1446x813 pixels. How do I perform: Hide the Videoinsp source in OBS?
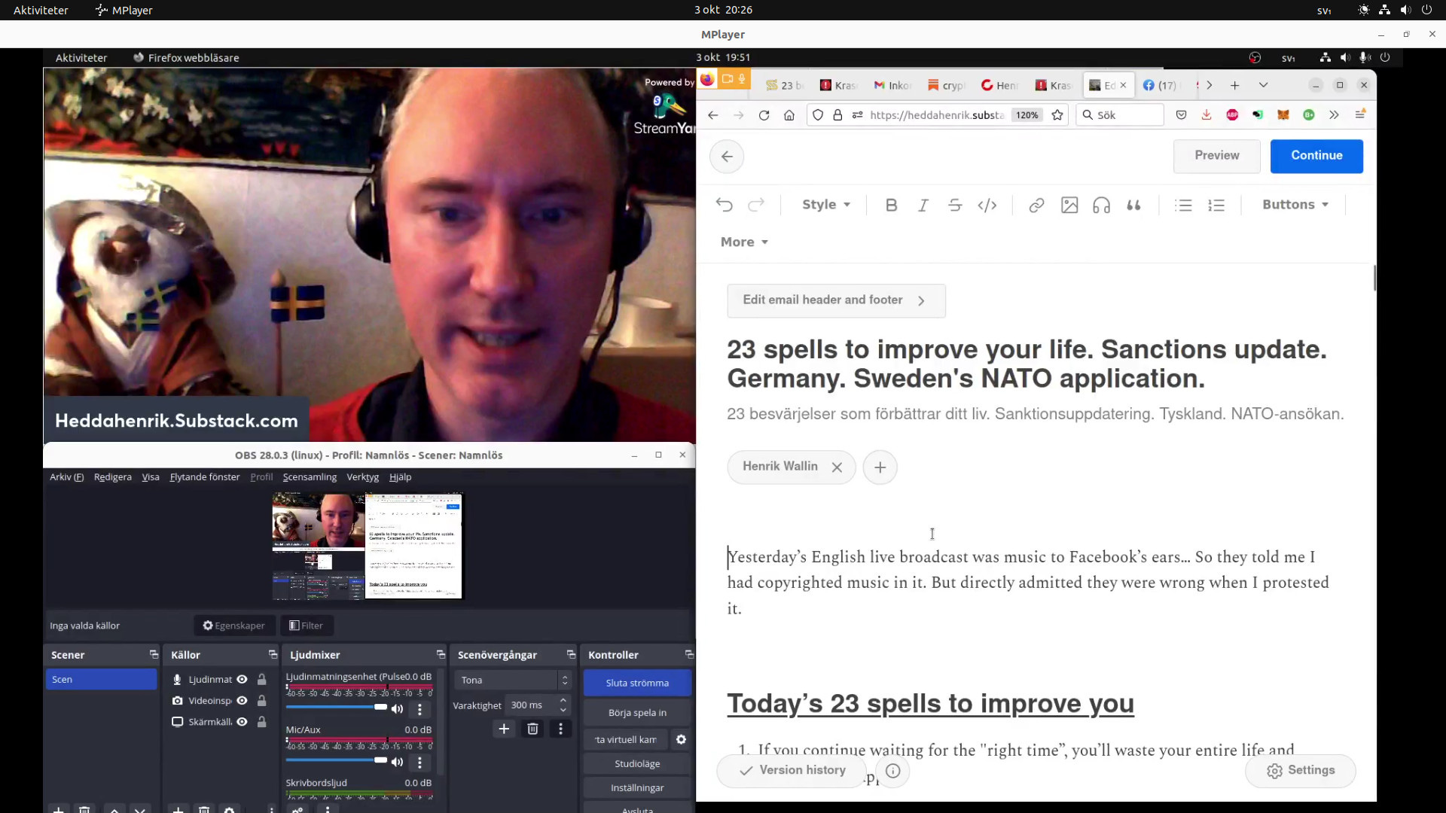pos(242,701)
